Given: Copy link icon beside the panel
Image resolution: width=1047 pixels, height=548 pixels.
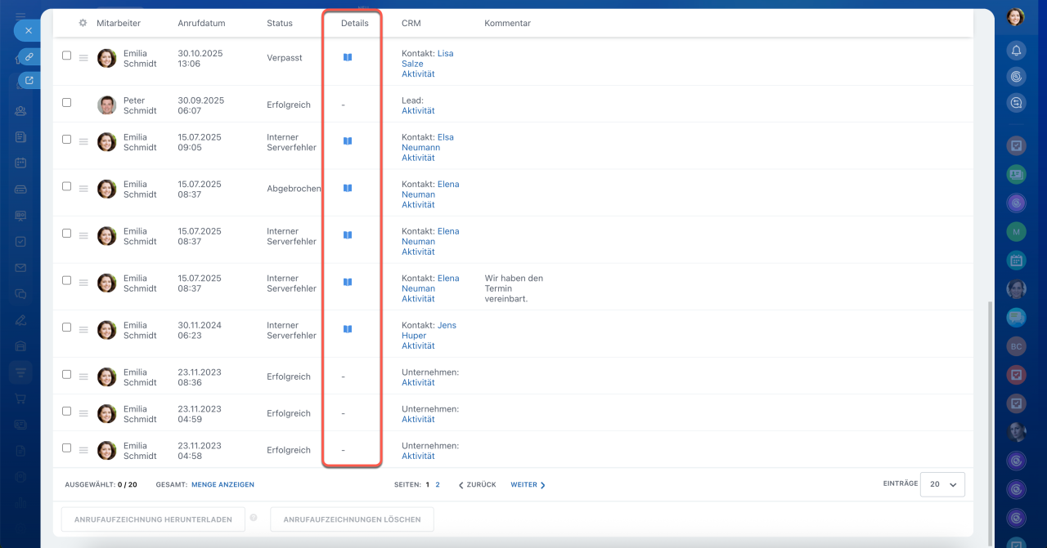Looking at the screenshot, I should [x=29, y=56].
